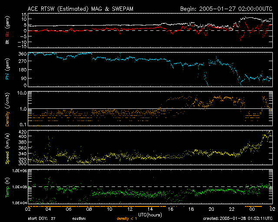Click the '340' value on Speed axis

(23, 153)
